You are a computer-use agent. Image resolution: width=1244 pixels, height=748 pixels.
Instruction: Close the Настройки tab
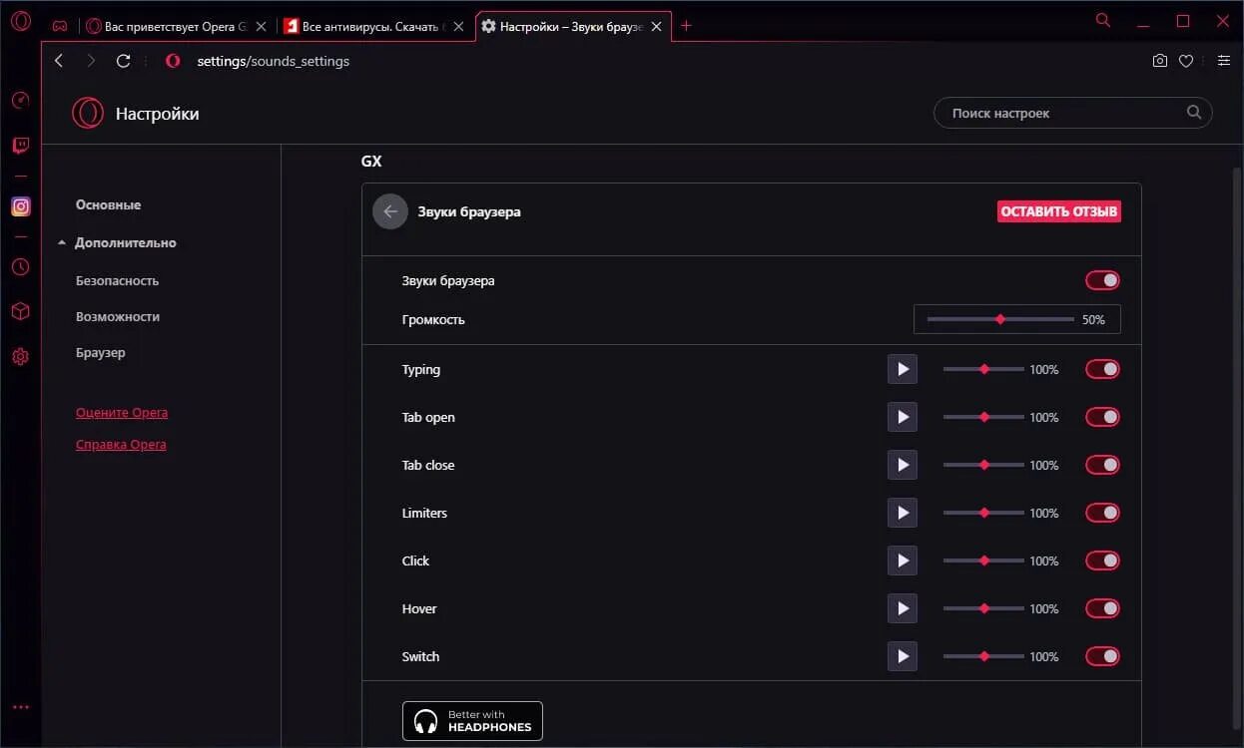point(657,26)
